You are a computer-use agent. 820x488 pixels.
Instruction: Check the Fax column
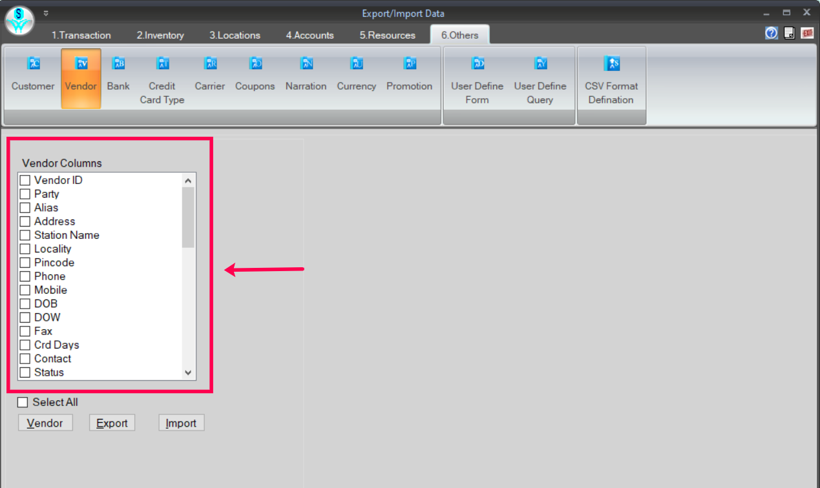tap(25, 331)
